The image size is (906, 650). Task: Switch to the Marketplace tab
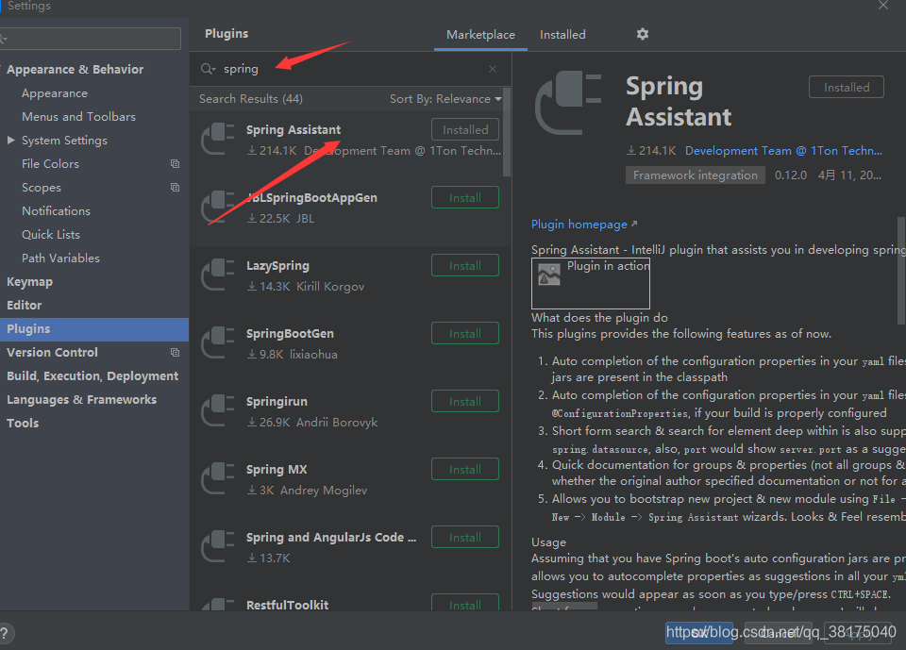[480, 35]
